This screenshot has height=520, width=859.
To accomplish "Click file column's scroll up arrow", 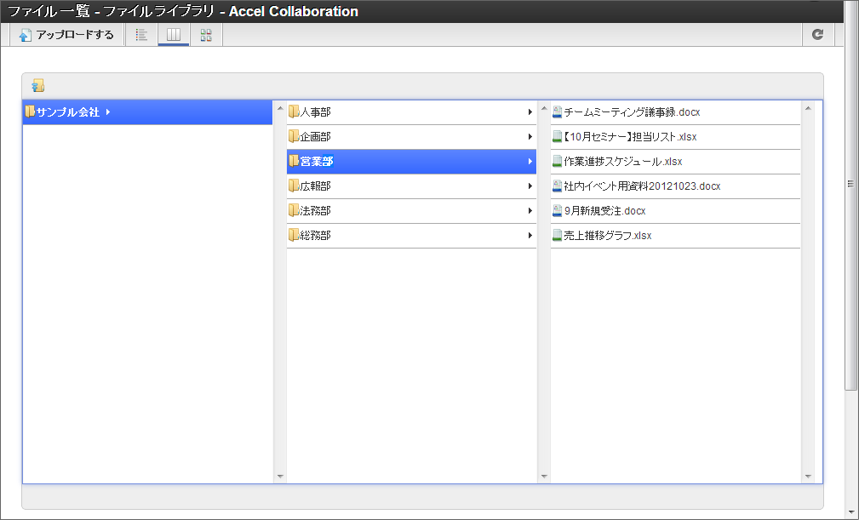I will pos(808,108).
